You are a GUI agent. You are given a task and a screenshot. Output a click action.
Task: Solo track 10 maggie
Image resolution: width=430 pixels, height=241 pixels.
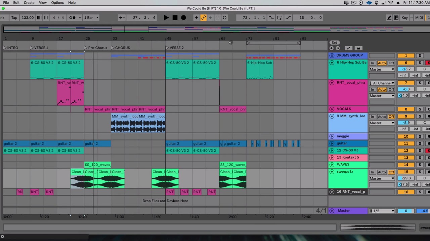(x=420, y=137)
